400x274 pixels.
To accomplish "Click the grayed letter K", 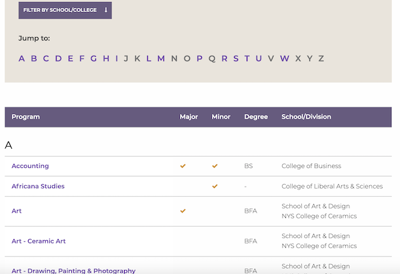I will tap(137, 59).
